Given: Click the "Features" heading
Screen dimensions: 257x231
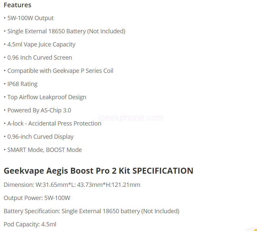Looking at the screenshot, I should [x=17, y=5].
